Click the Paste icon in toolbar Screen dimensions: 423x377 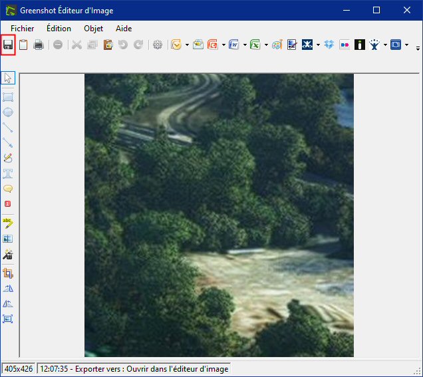click(x=108, y=45)
